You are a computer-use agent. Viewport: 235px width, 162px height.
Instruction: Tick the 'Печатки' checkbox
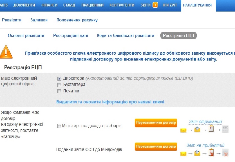(x=59, y=91)
